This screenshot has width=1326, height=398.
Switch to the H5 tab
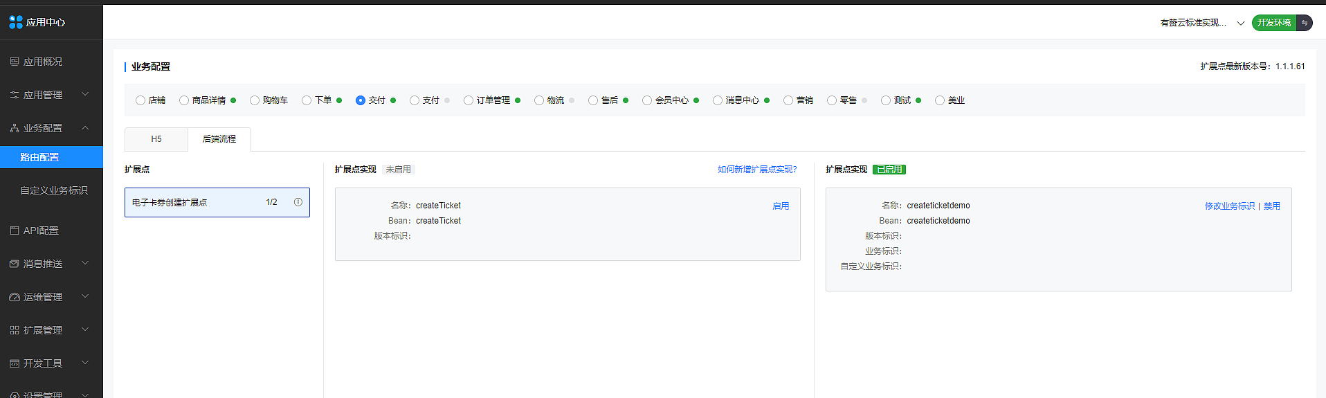point(156,139)
